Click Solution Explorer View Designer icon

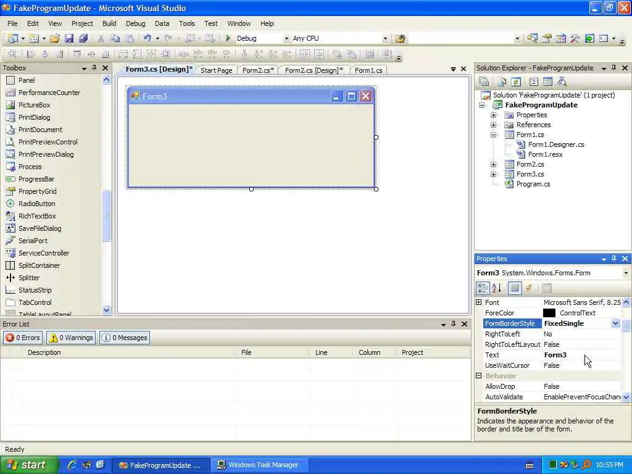point(547,82)
